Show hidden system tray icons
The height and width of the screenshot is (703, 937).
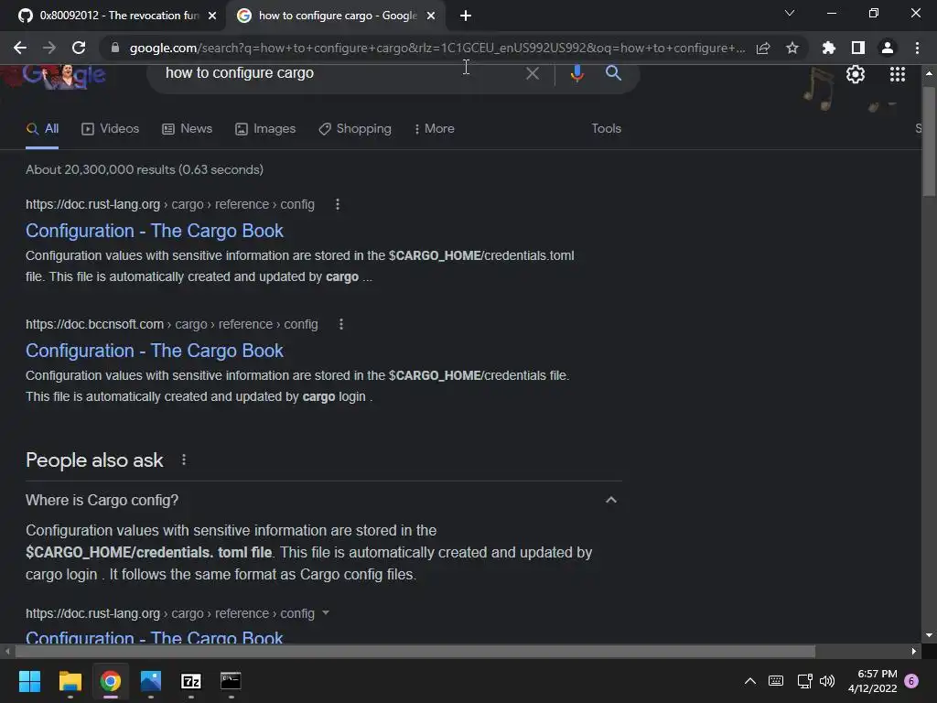(x=750, y=681)
